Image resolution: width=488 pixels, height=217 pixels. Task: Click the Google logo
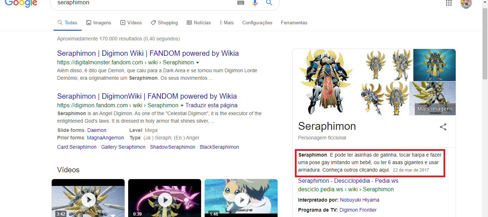point(21,3)
